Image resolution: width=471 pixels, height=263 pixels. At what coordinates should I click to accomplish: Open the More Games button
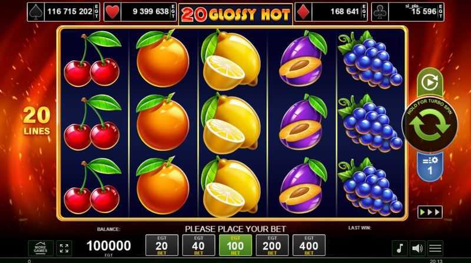click(41, 248)
